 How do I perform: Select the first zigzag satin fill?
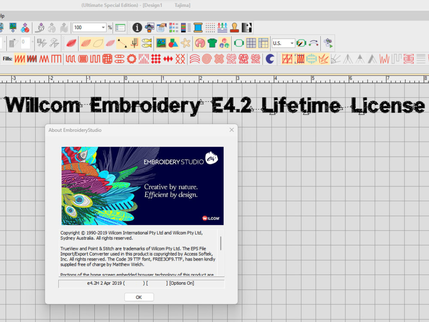20,59
